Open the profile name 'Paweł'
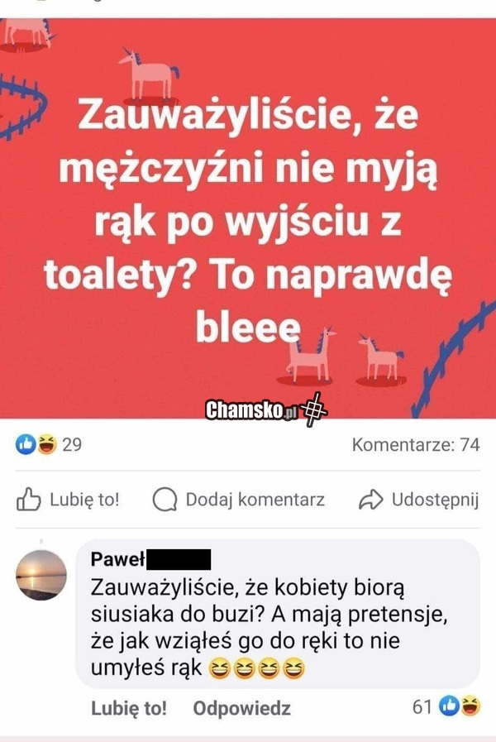 pos(117,559)
